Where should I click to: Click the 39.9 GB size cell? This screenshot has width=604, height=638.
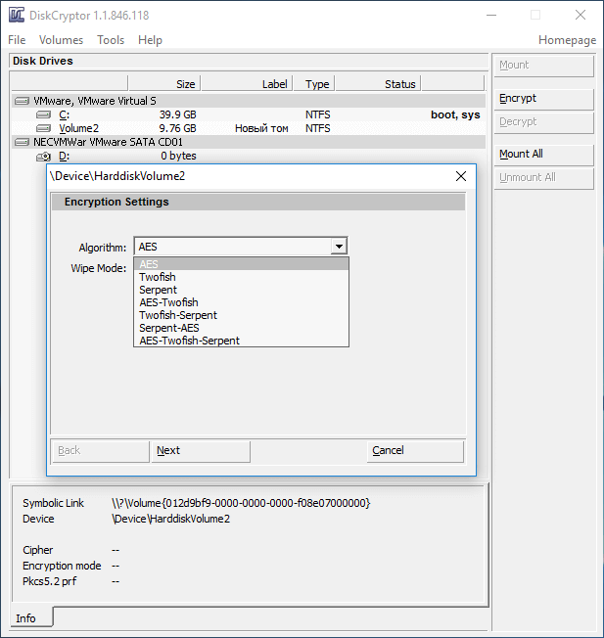[x=178, y=114]
